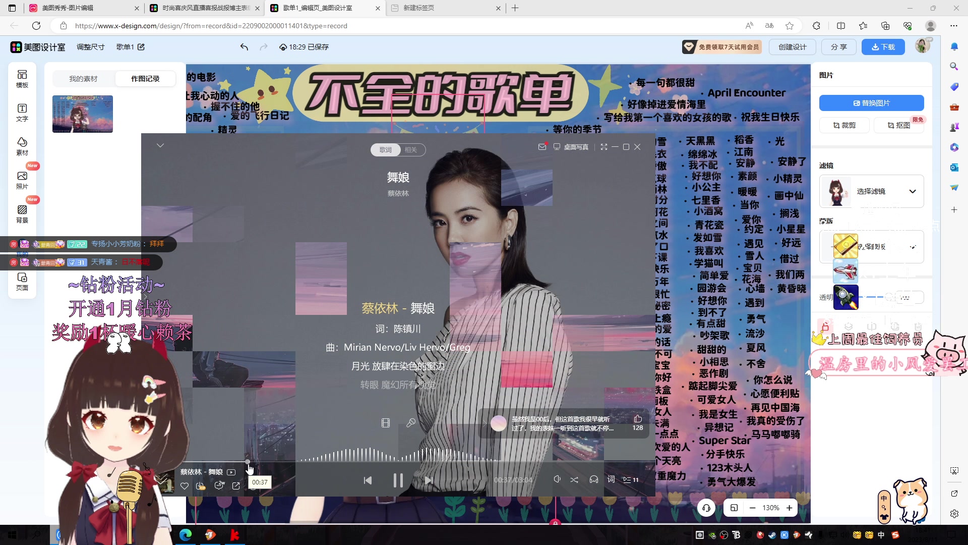Click the 抠图 cutout button
Image resolution: width=968 pixels, height=545 pixels.
point(898,125)
